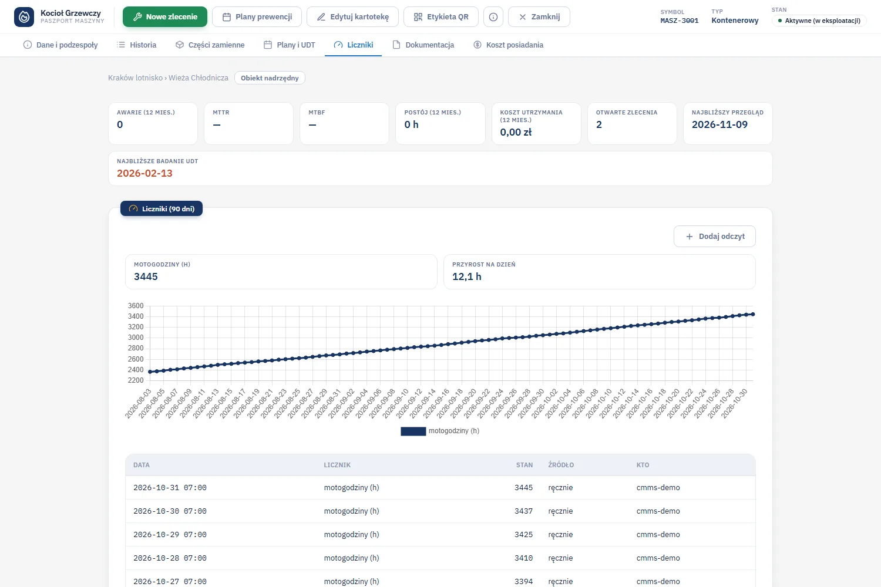The width and height of the screenshot is (881, 587).
Task: Switch to Koszt posiadania tab
Action: [509, 45]
